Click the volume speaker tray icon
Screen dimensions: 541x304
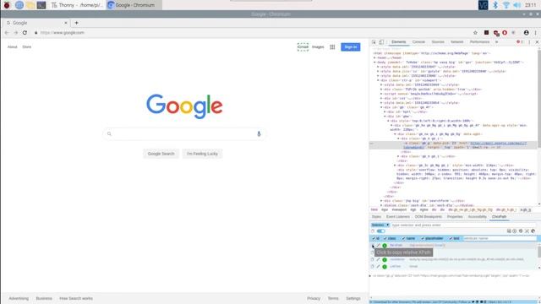[x=516, y=5]
